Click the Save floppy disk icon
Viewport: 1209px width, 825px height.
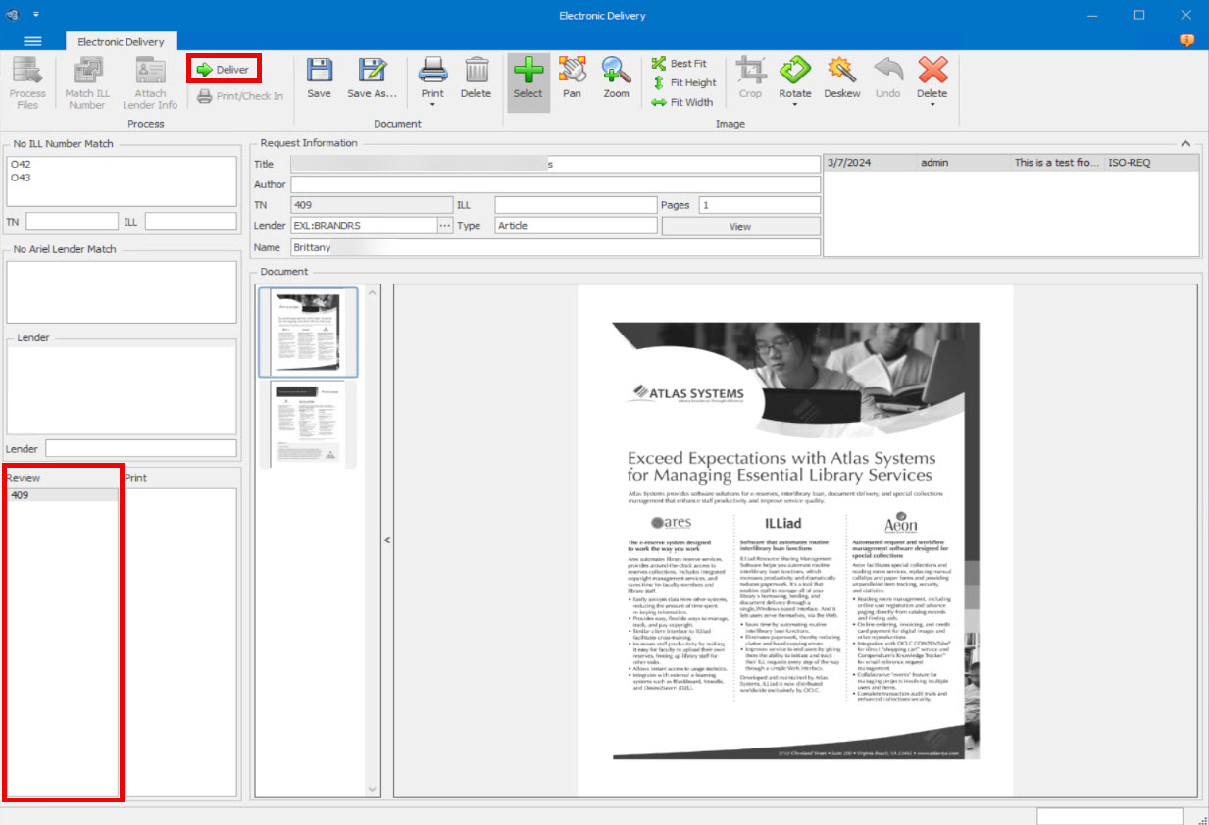(x=319, y=71)
